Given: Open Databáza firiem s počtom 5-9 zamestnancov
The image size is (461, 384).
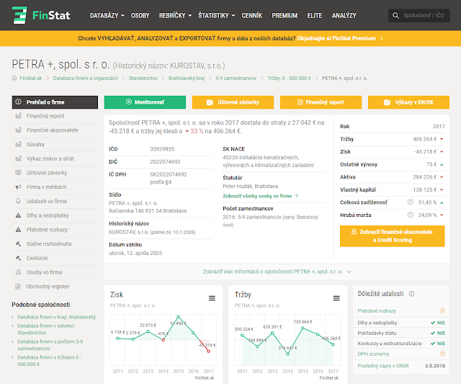Looking at the screenshot, I should [50, 345].
